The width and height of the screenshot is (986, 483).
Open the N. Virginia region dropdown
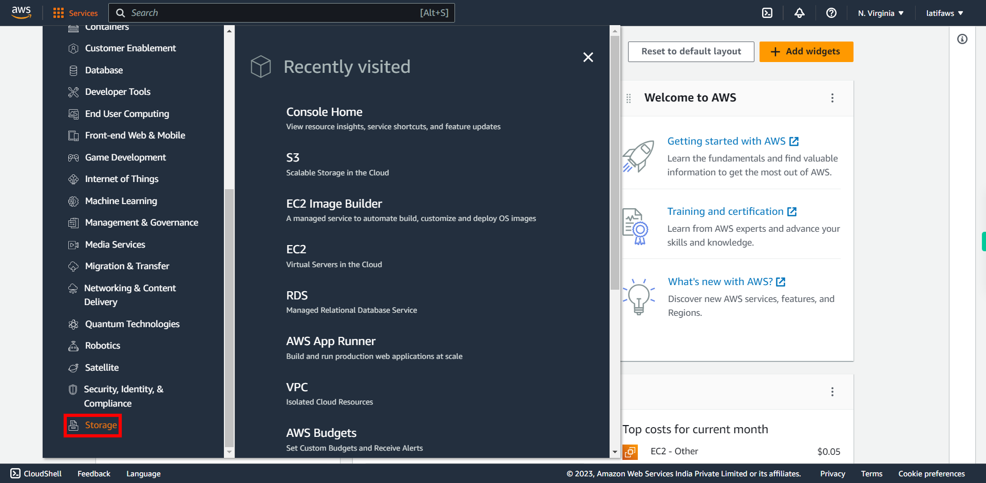click(x=881, y=13)
